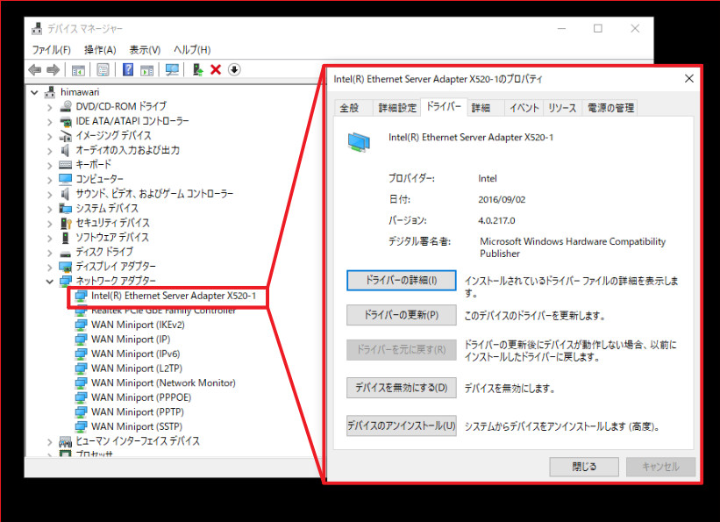Click the Properties sheet toolbar icon
Screen dimensions: 720x522
tap(103, 70)
